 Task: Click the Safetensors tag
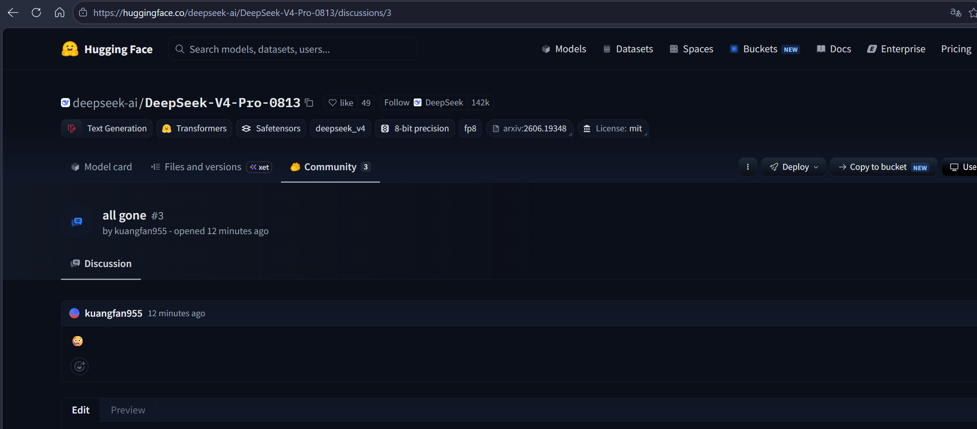point(271,128)
